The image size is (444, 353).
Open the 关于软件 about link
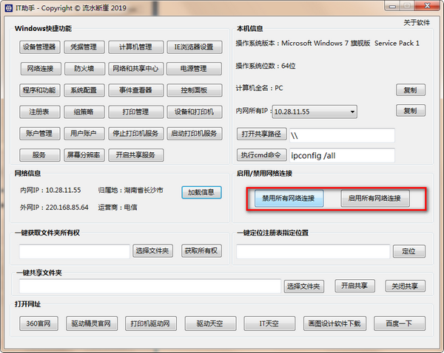click(417, 22)
